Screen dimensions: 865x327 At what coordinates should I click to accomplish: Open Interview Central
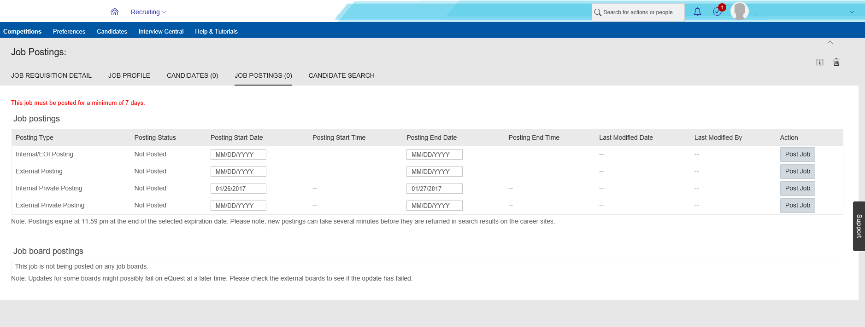tap(161, 31)
